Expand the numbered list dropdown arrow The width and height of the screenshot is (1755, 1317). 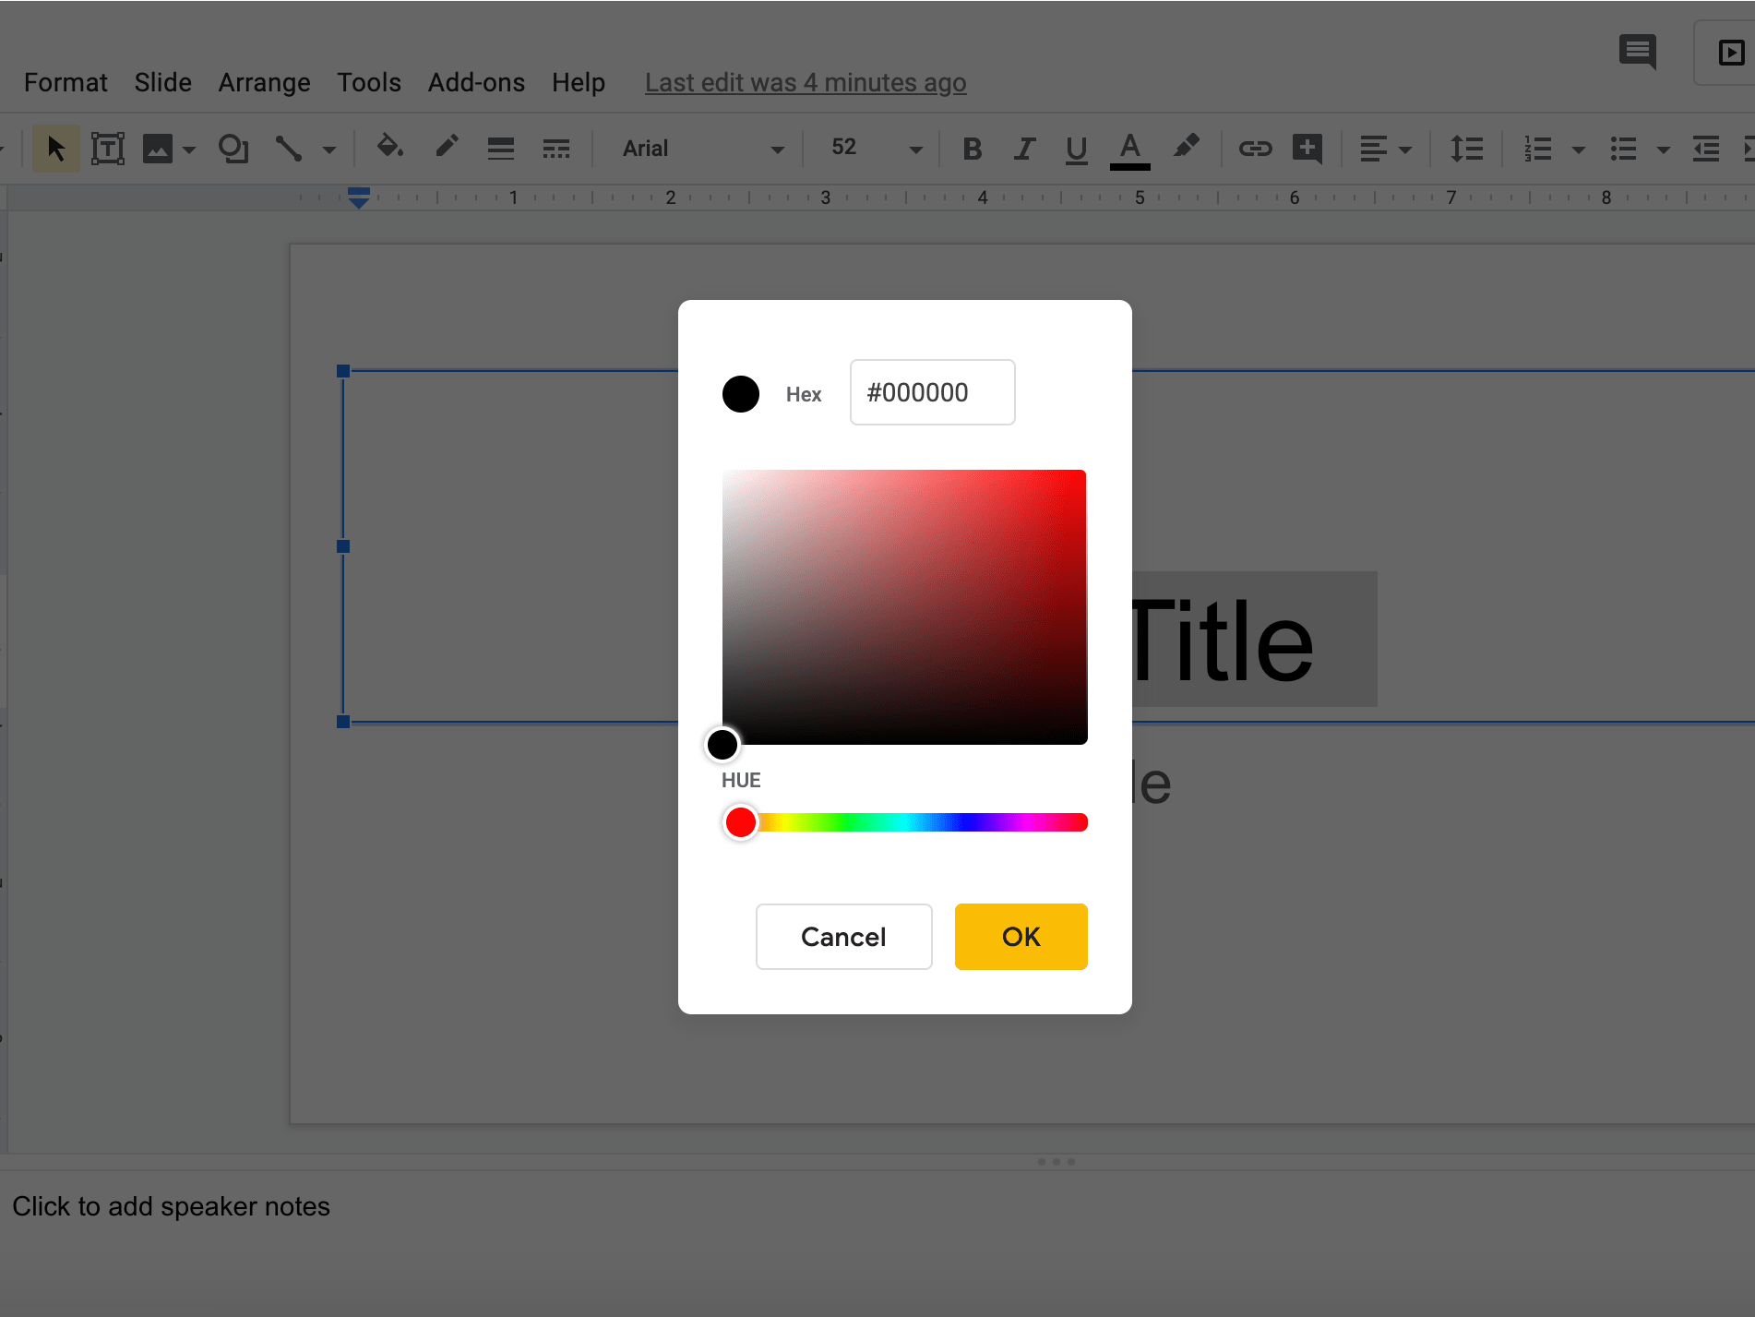coord(1579,150)
